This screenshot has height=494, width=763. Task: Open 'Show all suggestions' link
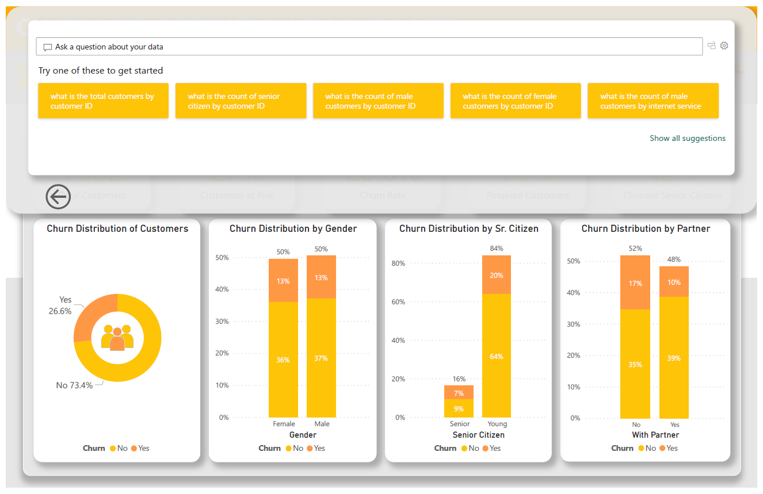coord(688,138)
